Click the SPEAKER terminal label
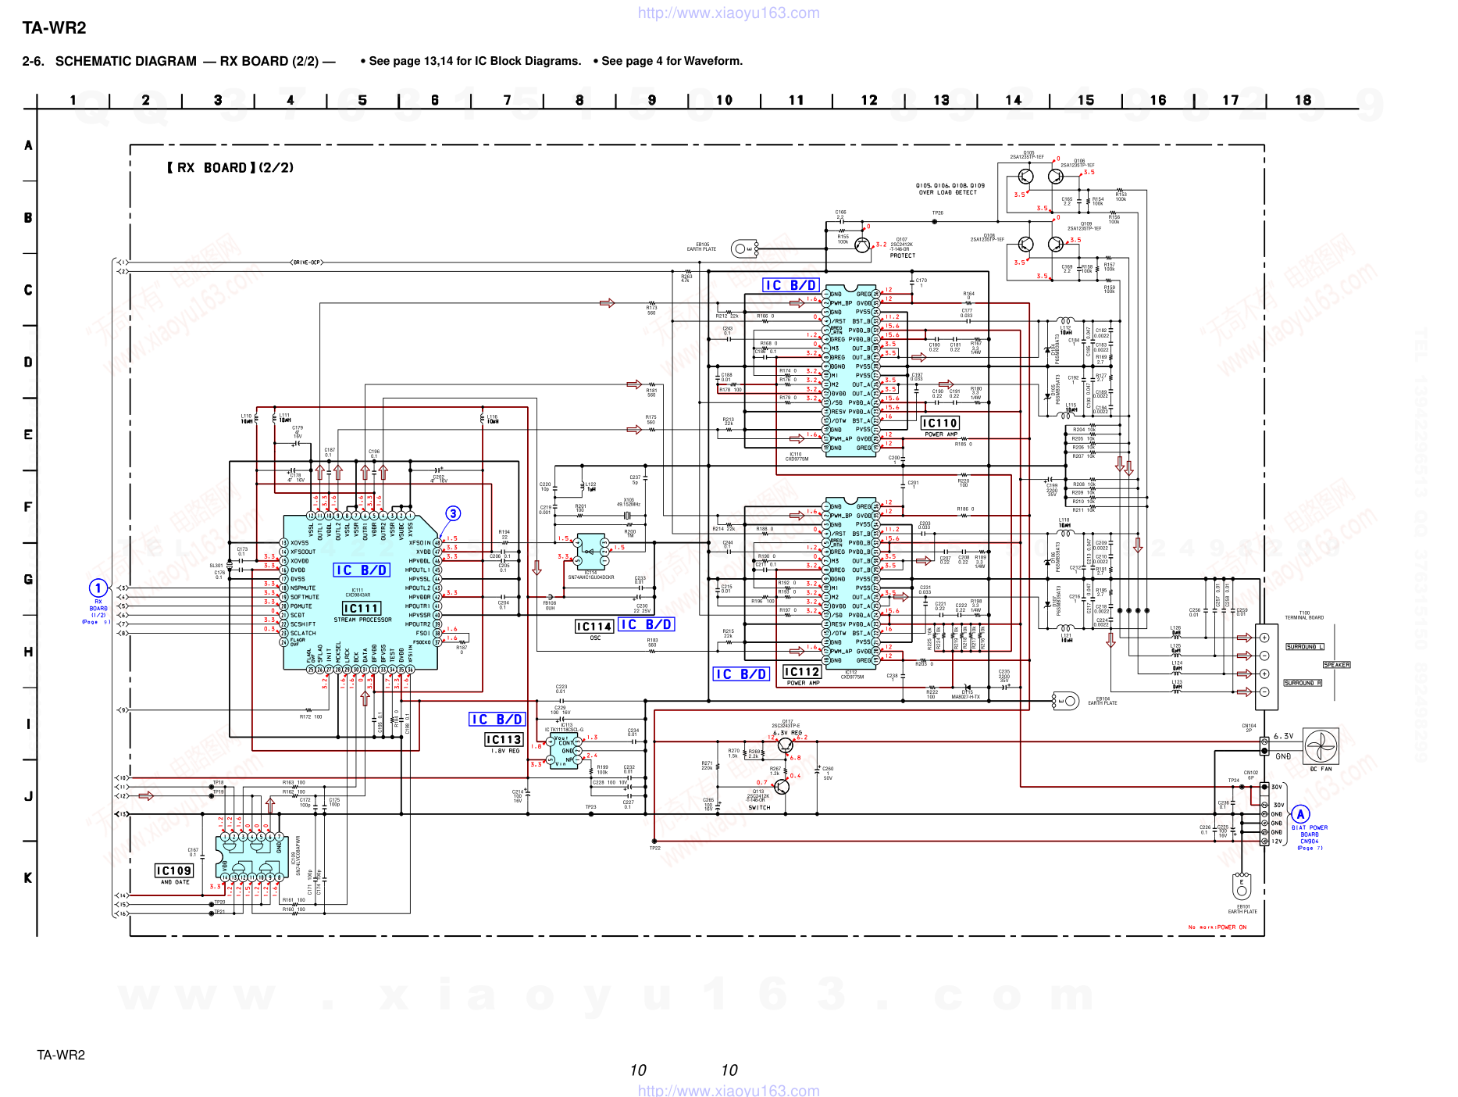1458x1097 pixels. click(x=1336, y=665)
